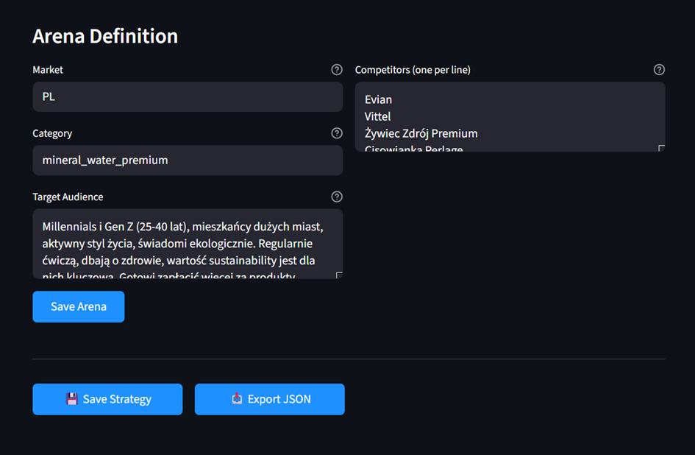Grab the Competitors textarea resize handle
Viewport: 695px width, 455px height.
point(661,148)
